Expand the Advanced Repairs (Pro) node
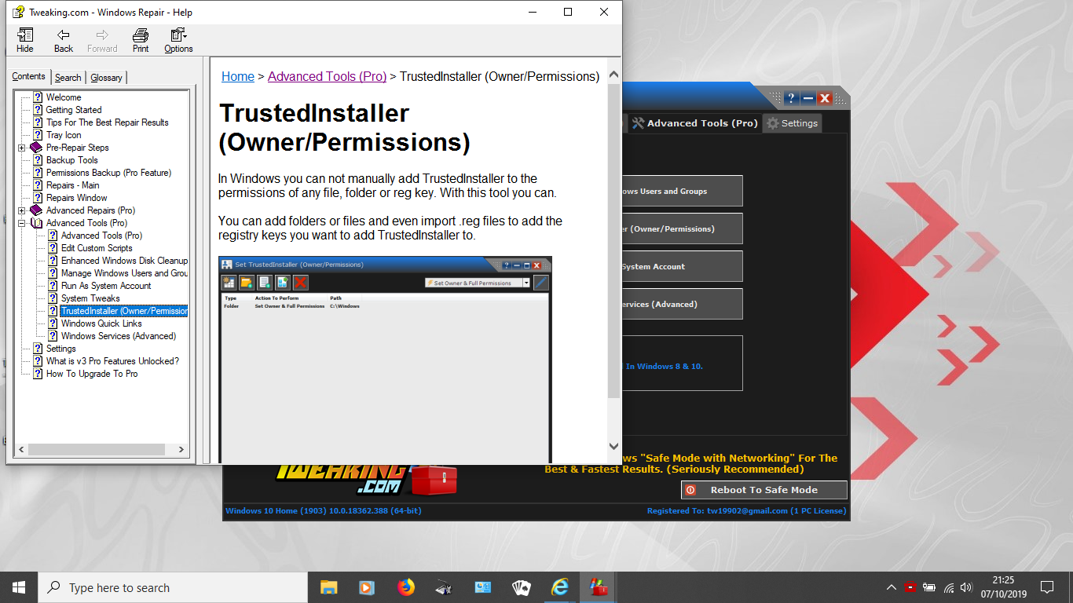Screen dimensions: 1073x603 coord(22,210)
